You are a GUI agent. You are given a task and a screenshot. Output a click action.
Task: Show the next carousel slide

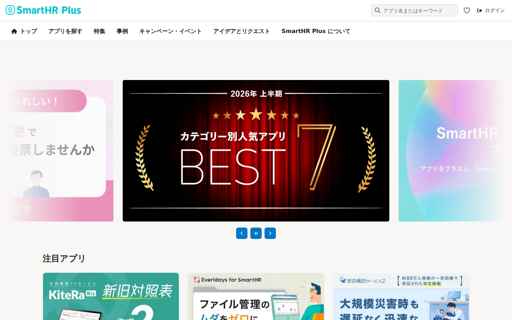pyautogui.click(x=270, y=233)
